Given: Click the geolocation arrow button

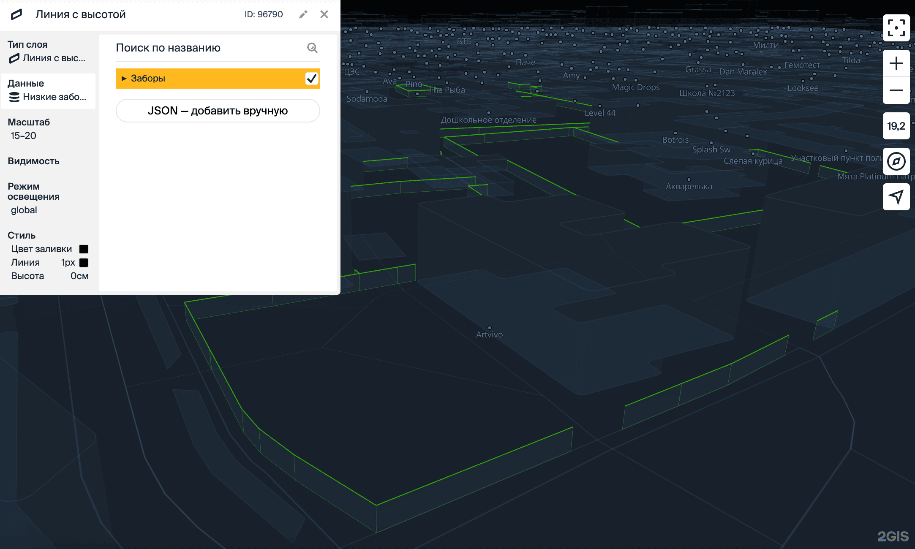Looking at the screenshot, I should [x=896, y=197].
